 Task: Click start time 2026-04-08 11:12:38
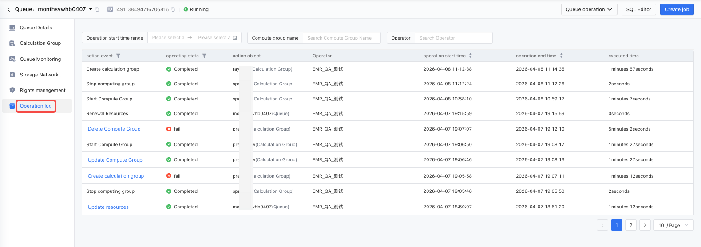click(x=448, y=69)
